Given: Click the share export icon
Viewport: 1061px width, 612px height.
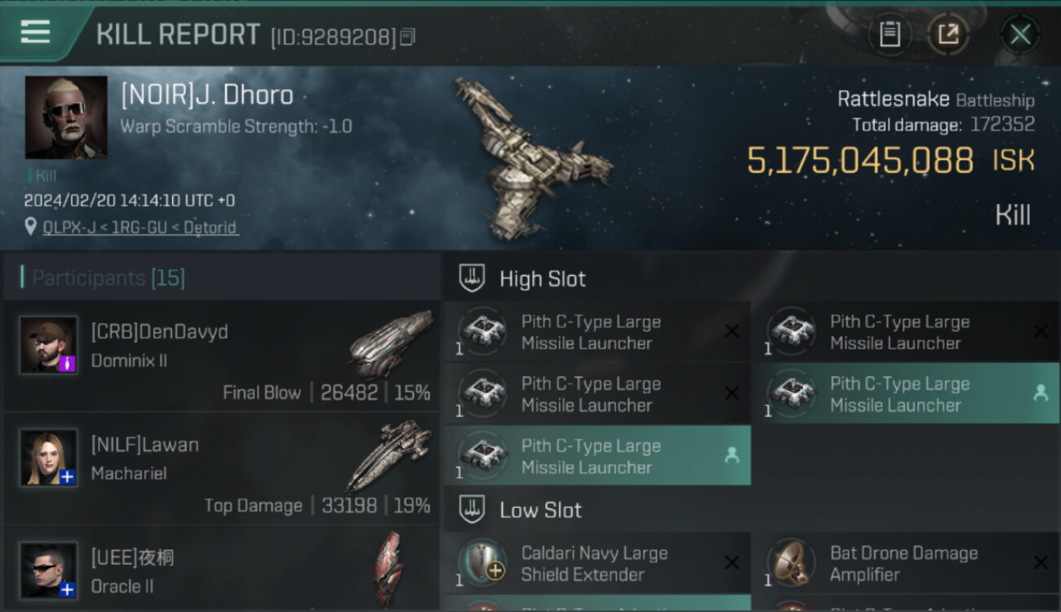Looking at the screenshot, I should (948, 34).
